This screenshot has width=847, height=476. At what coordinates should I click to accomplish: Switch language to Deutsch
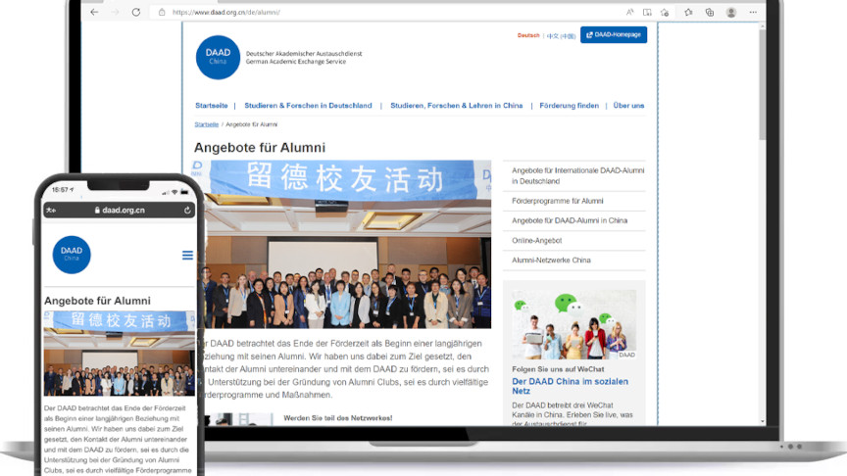tap(528, 35)
